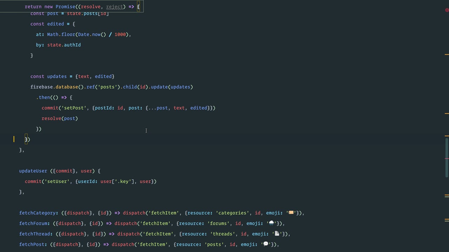Click the 'setPost' string

point(74,108)
